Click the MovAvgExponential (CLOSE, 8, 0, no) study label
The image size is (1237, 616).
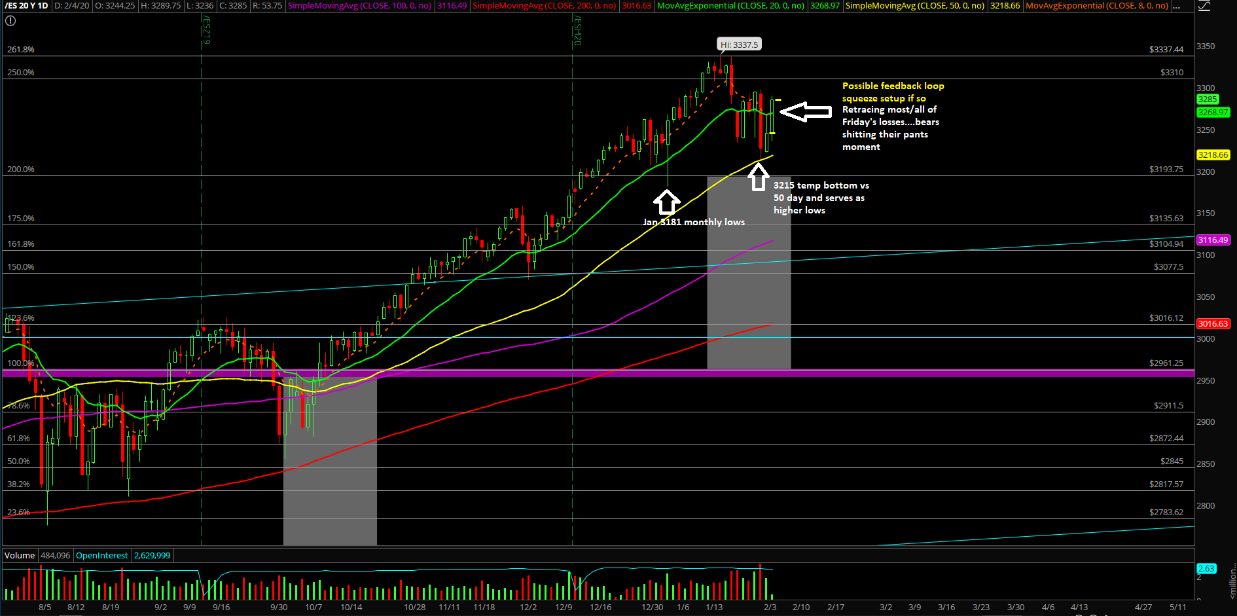1097,6
